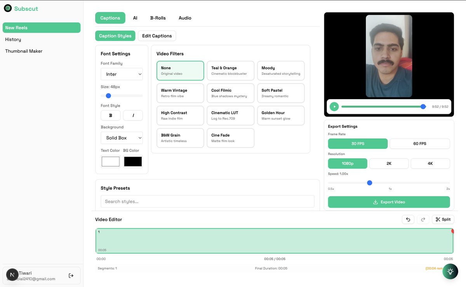Image resolution: width=466 pixels, height=287 pixels.
Task: Apply the High Contrast filter
Action: 180,115
